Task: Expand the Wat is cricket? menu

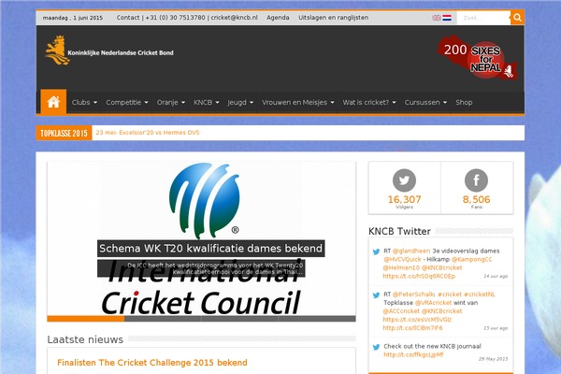Action: 369,102
